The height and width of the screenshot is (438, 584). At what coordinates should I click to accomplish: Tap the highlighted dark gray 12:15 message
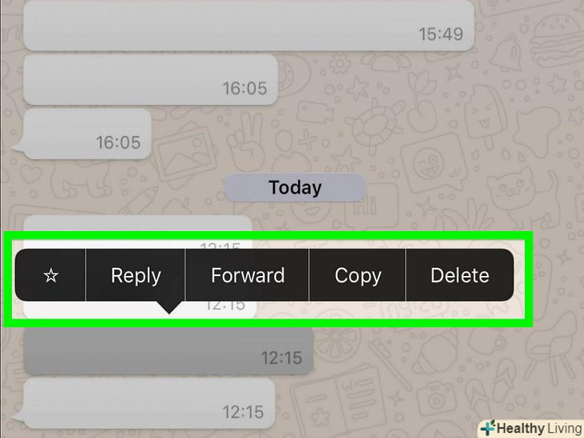coord(168,351)
